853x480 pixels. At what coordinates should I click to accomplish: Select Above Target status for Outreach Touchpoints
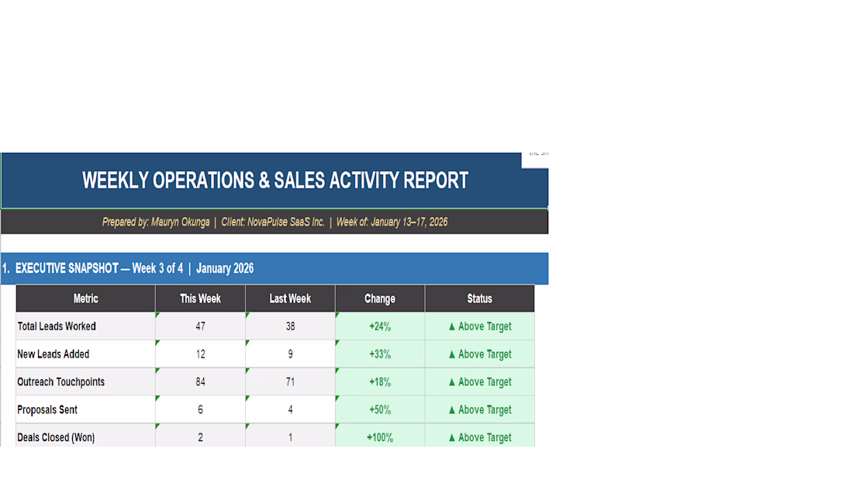tap(479, 382)
